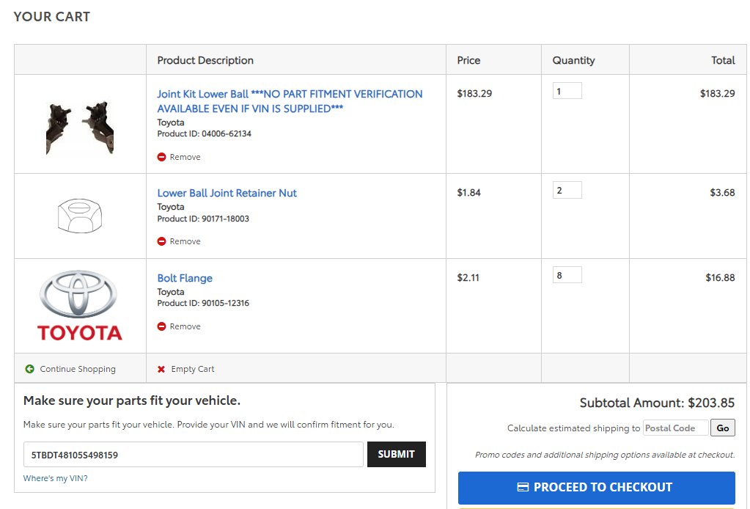Focus the Retainer Nut quantity field showing 2
This screenshot has height=509, width=750.
coord(567,190)
